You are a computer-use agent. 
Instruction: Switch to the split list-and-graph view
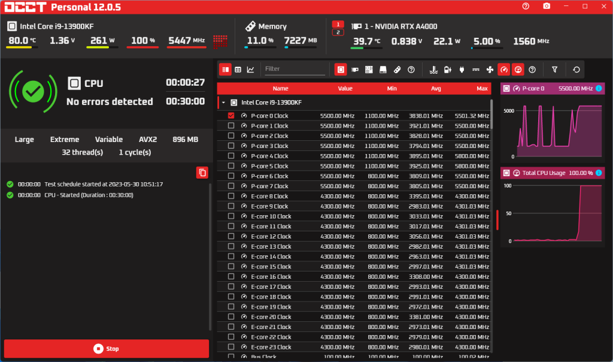coord(225,70)
